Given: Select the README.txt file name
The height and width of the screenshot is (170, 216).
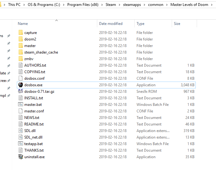Looking at the screenshot, I should (34, 124).
